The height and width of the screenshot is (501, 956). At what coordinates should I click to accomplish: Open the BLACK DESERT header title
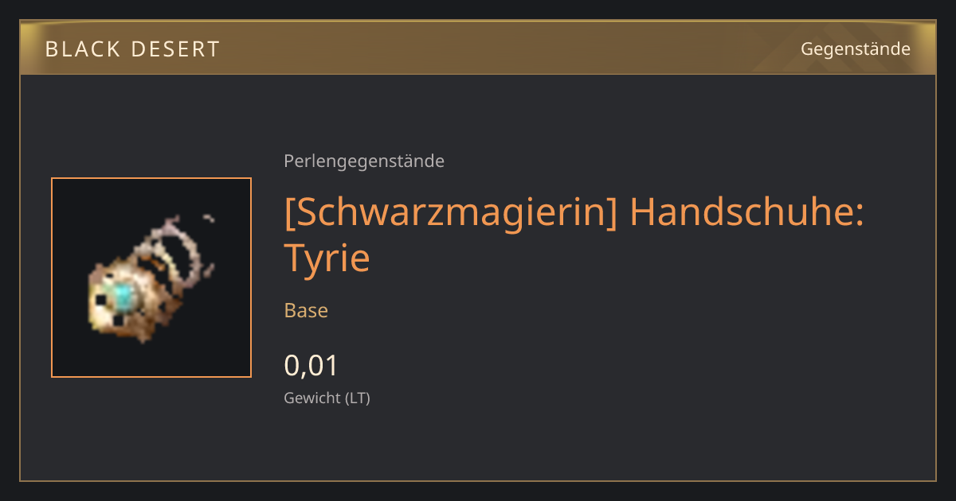tap(132, 49)
